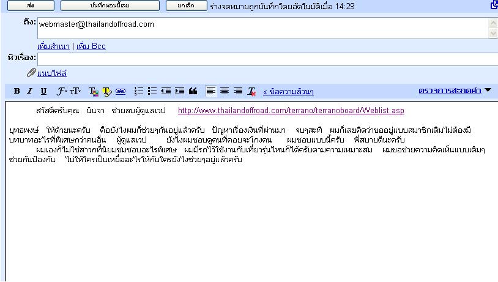Switch to plain text mode link

tap(288, 92)
